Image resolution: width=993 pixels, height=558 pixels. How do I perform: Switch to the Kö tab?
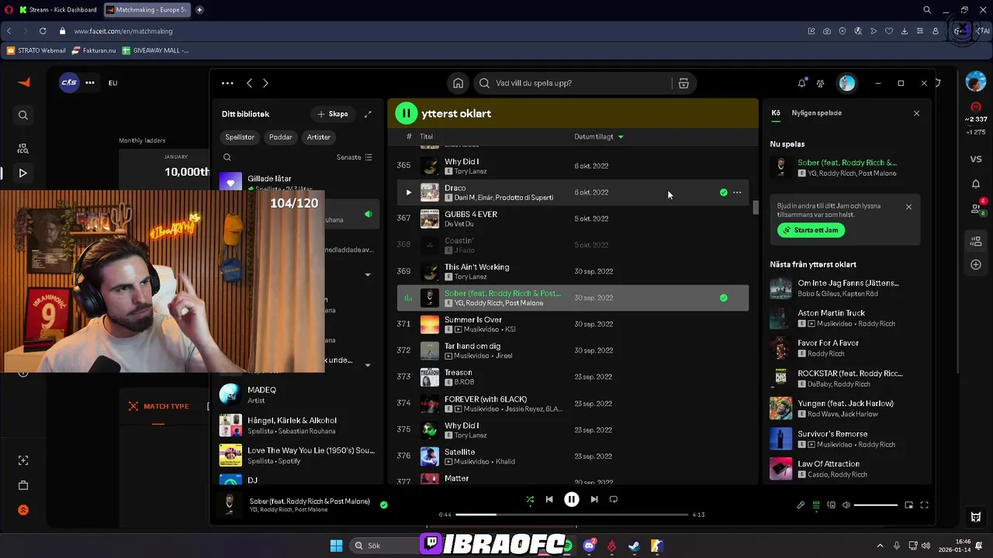776,113
